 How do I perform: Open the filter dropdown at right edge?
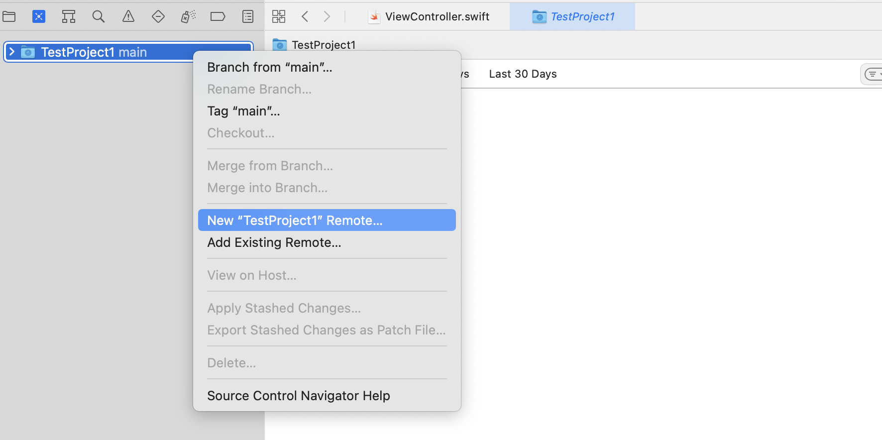pyautogui.click(x=873, y=74)
